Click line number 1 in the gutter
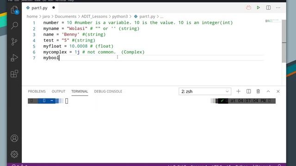 pyautogui.click(x=34, y=23)
